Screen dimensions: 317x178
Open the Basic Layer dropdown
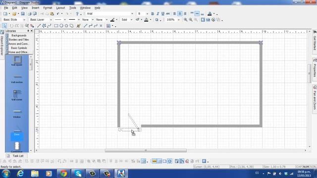51,20
